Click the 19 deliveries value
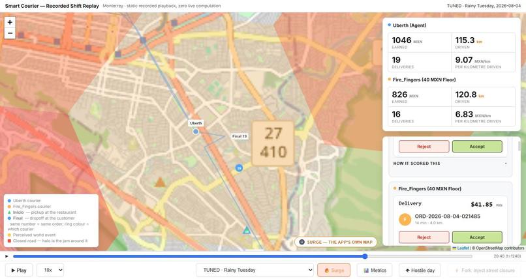 pos(396,60)
